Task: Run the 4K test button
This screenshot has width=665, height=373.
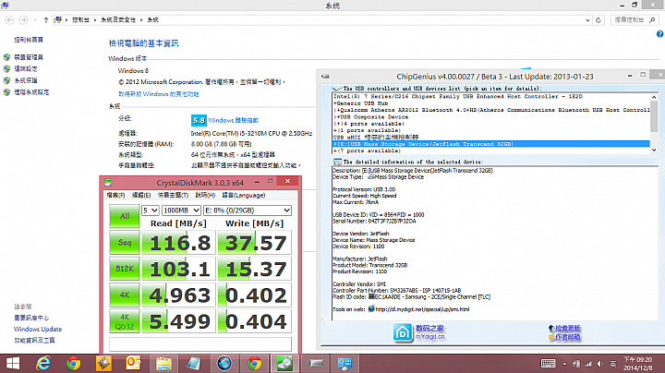Action: pos(125,295)
